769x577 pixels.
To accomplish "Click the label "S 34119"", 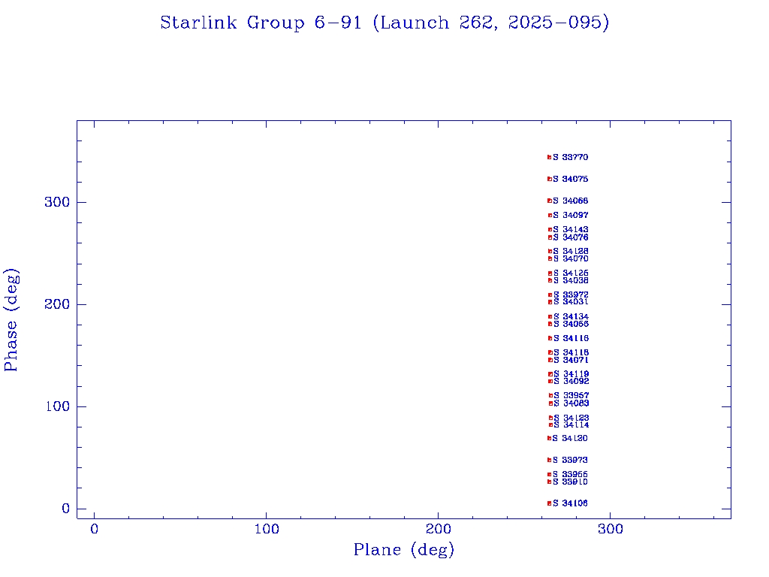I will (571, 374).
